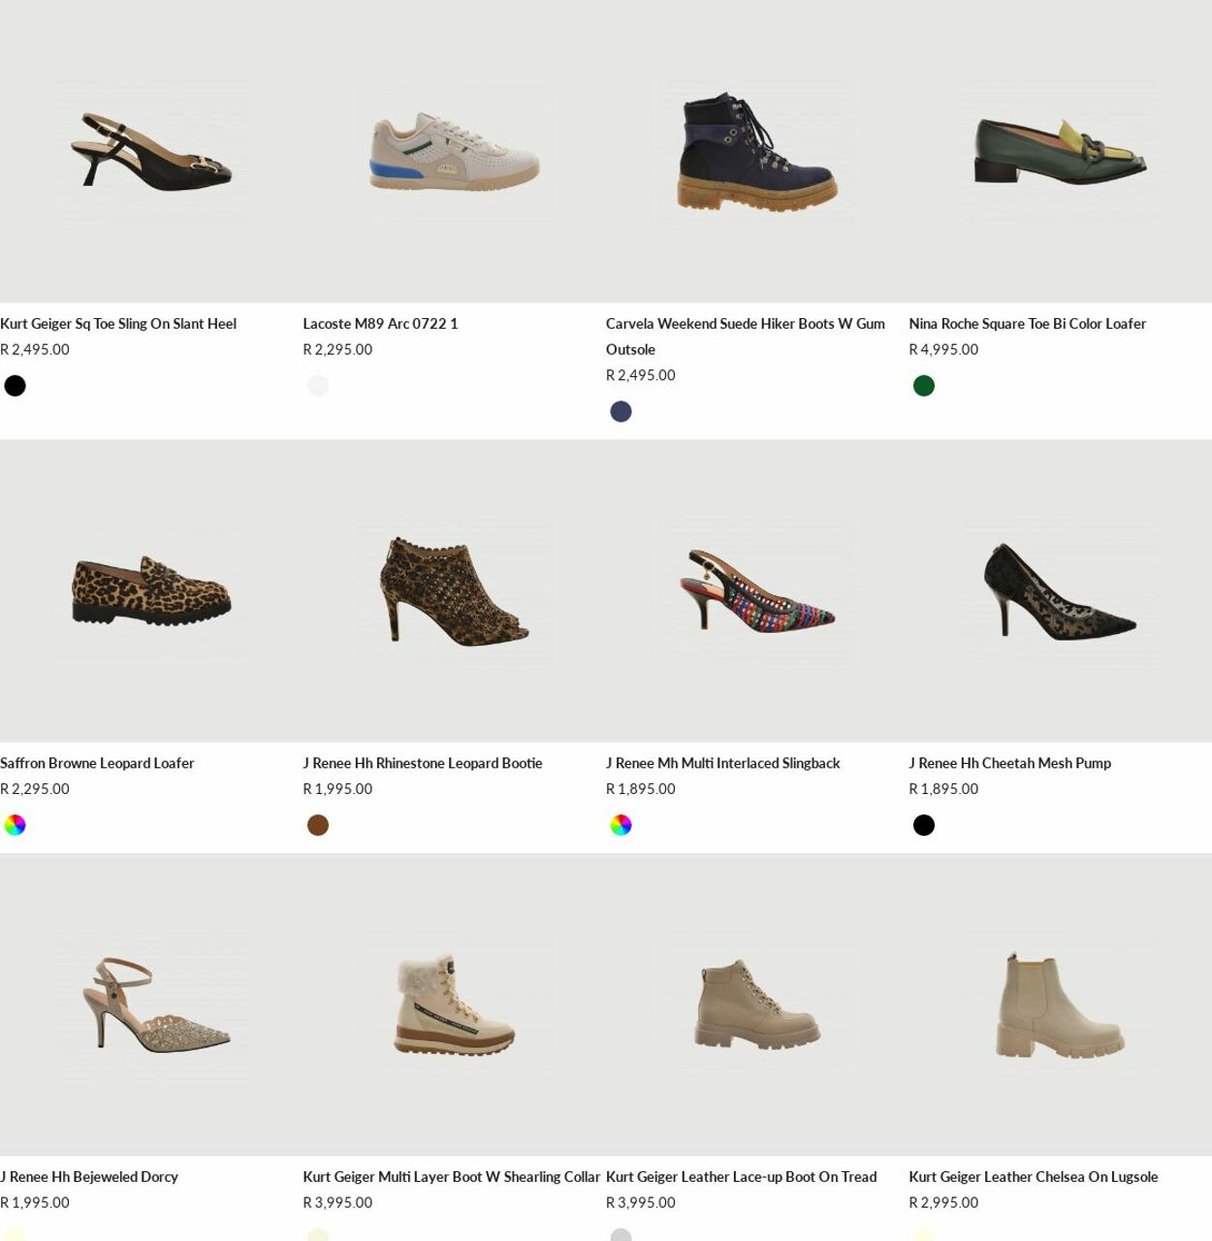View rhinestone leopard bootie image
1212x1241 pixels.
454,591
